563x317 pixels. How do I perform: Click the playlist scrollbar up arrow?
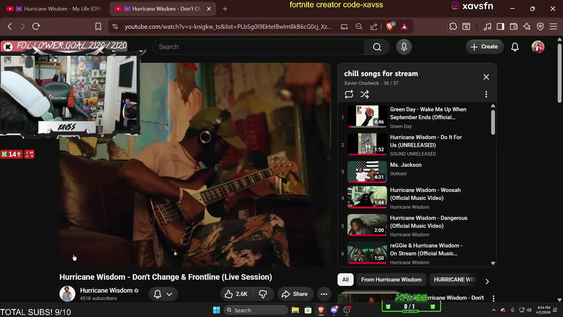493,106
